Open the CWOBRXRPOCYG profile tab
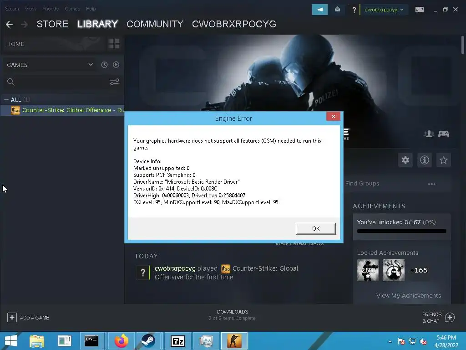This screenshot has width=466, height=350. (234, 24)
